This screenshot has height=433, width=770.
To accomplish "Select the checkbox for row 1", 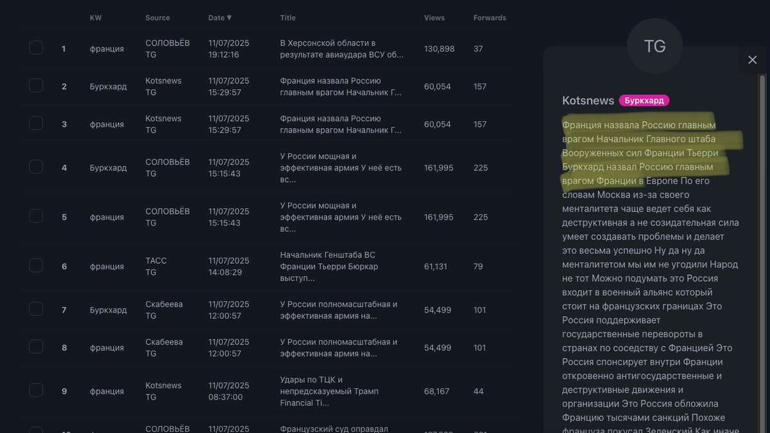I will 36,48.
